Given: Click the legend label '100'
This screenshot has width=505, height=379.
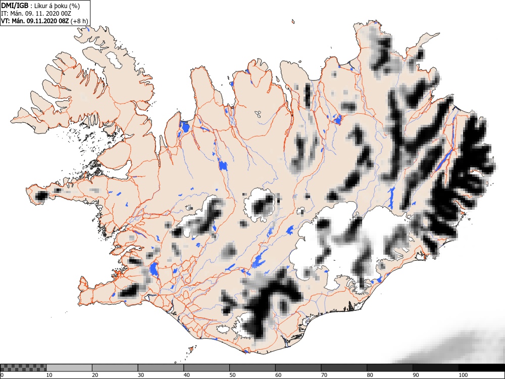Looking at the screenshot, I should pos(463,375).
